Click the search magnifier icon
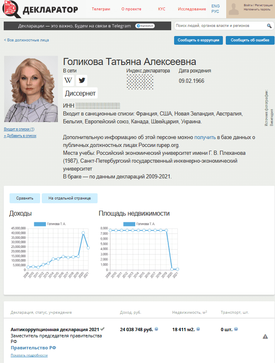 point(269,26)
